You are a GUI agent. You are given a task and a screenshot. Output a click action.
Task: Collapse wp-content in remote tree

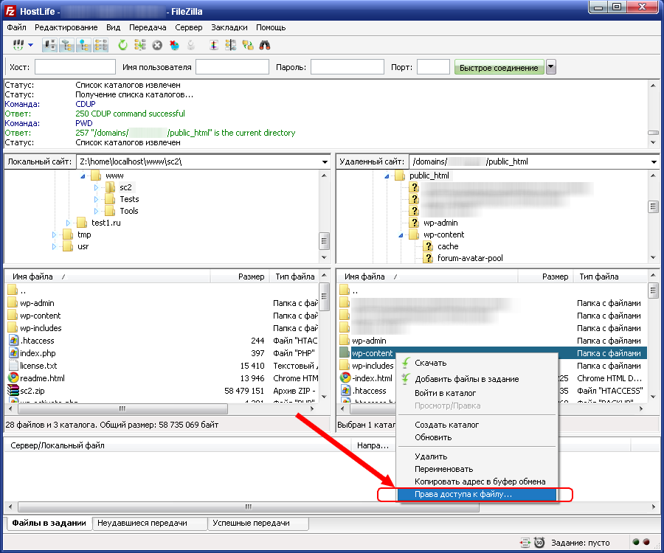(x=400, y=235)
